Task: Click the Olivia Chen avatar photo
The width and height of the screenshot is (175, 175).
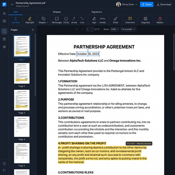Action: 118,4
